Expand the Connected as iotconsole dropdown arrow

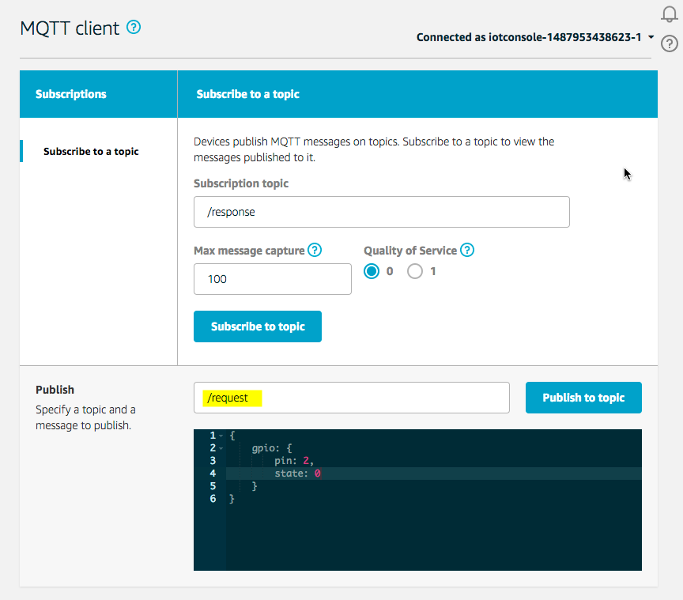(651, 37)
